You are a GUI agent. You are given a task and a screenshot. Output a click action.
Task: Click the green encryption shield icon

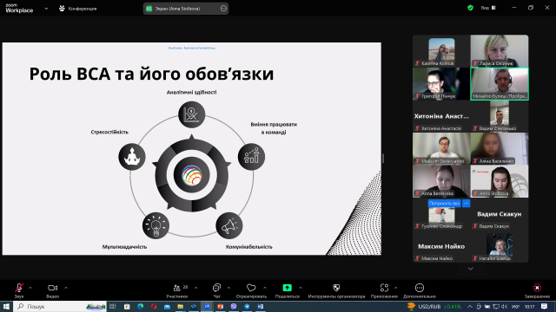470,8
